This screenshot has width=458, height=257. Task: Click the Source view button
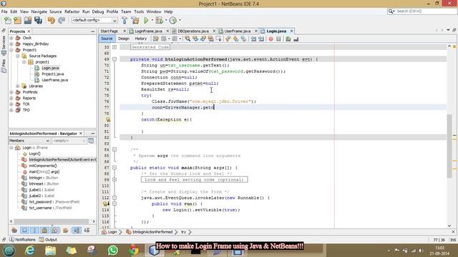(107, 39)
